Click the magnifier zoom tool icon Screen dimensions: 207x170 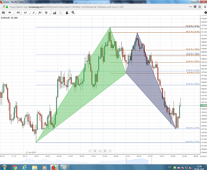coord(73,13)
